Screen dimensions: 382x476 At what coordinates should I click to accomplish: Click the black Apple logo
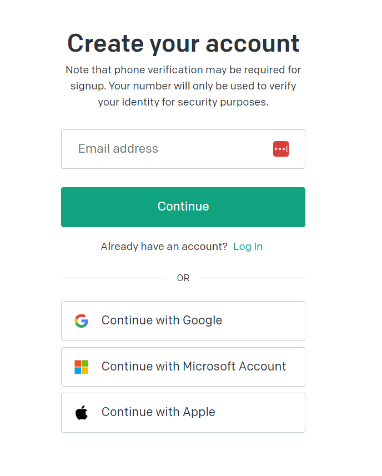(x=81, y=413)
